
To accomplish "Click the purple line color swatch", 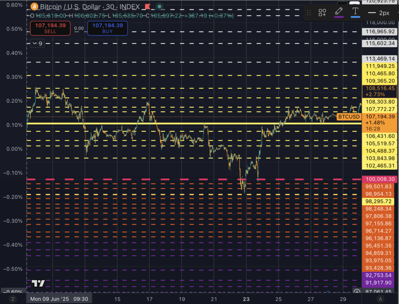I will click(x=339, y=17).
